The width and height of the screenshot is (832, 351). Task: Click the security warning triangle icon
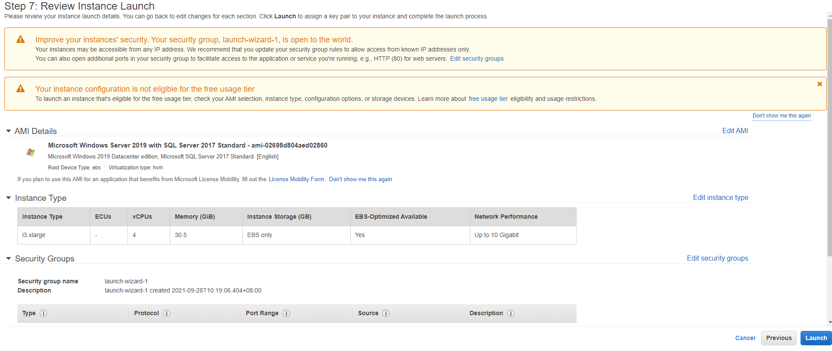pos(21,39)
